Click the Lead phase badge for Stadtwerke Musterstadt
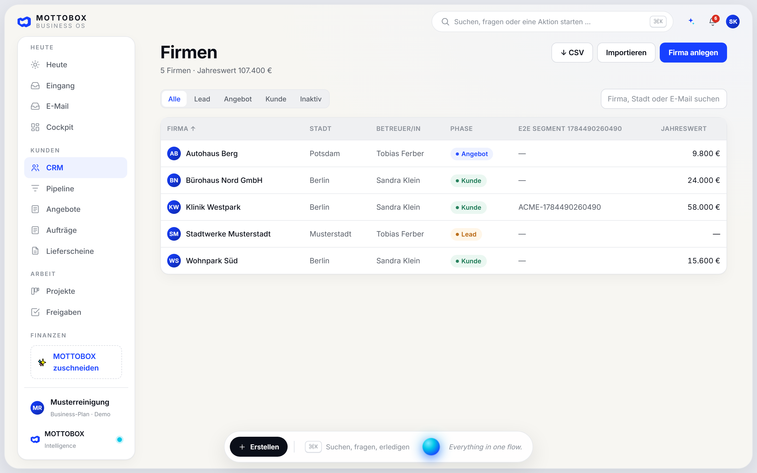 (x=466, y=234)
